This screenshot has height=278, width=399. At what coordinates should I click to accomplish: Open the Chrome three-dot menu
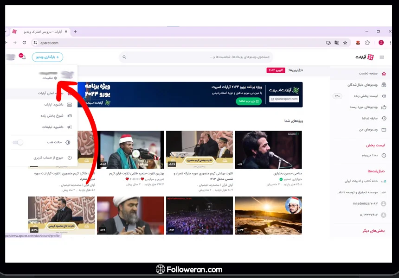click(x=390, y=43)
